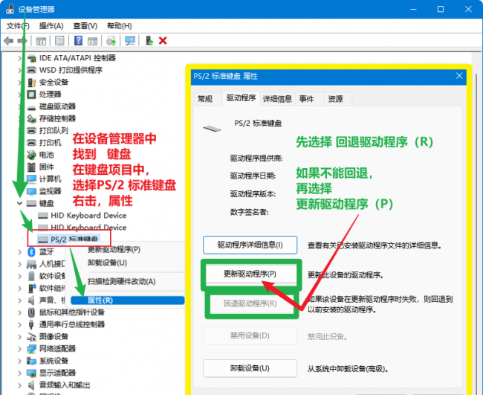Viewport: 483px width, 395px height.
Task: Select the 电池 battery icon
Action: (31, 155)
